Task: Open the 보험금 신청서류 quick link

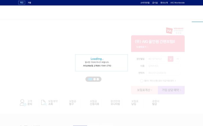Action: pyautogui.click(x=94, y=102)
